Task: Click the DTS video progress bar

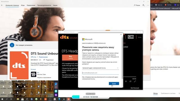Action: coord(129,77)
